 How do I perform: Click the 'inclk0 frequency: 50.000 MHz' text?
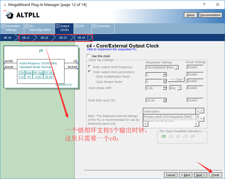pos(38,63)
